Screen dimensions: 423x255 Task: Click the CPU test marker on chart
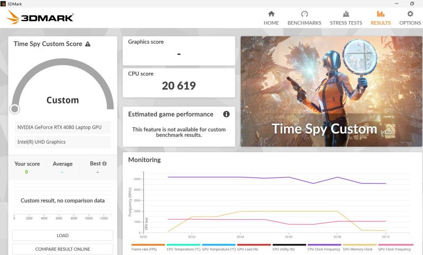[x=146, y=224]
